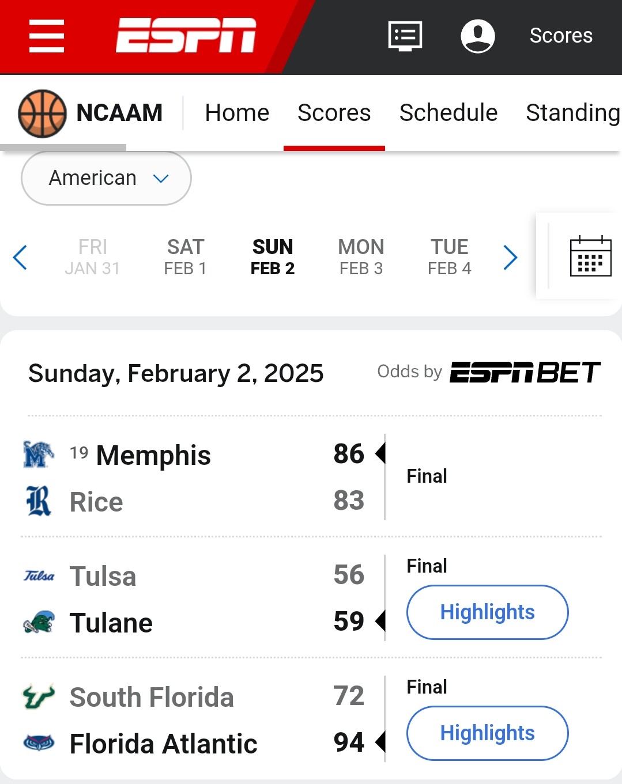Switch to the Schedule tab
The width and height of the screenshot is (622, 784).
[x=448, y=113]
